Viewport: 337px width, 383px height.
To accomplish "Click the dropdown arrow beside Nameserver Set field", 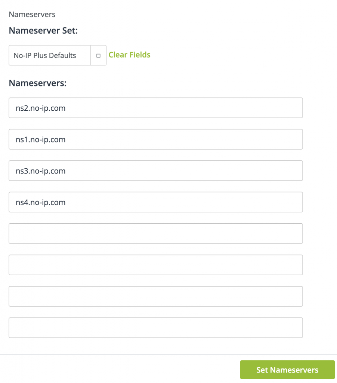I will [99, 55].
